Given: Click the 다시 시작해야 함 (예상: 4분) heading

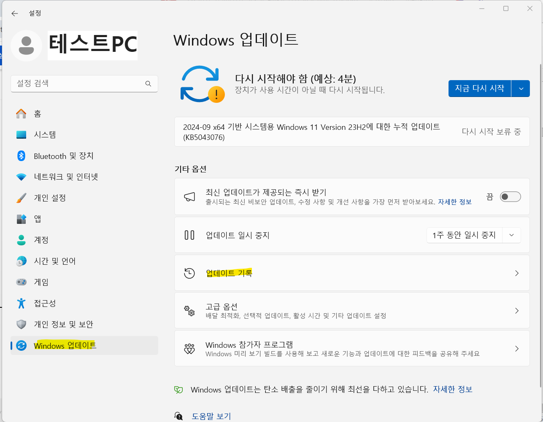Looking at the screenshot, I should [x=296, y=78].
